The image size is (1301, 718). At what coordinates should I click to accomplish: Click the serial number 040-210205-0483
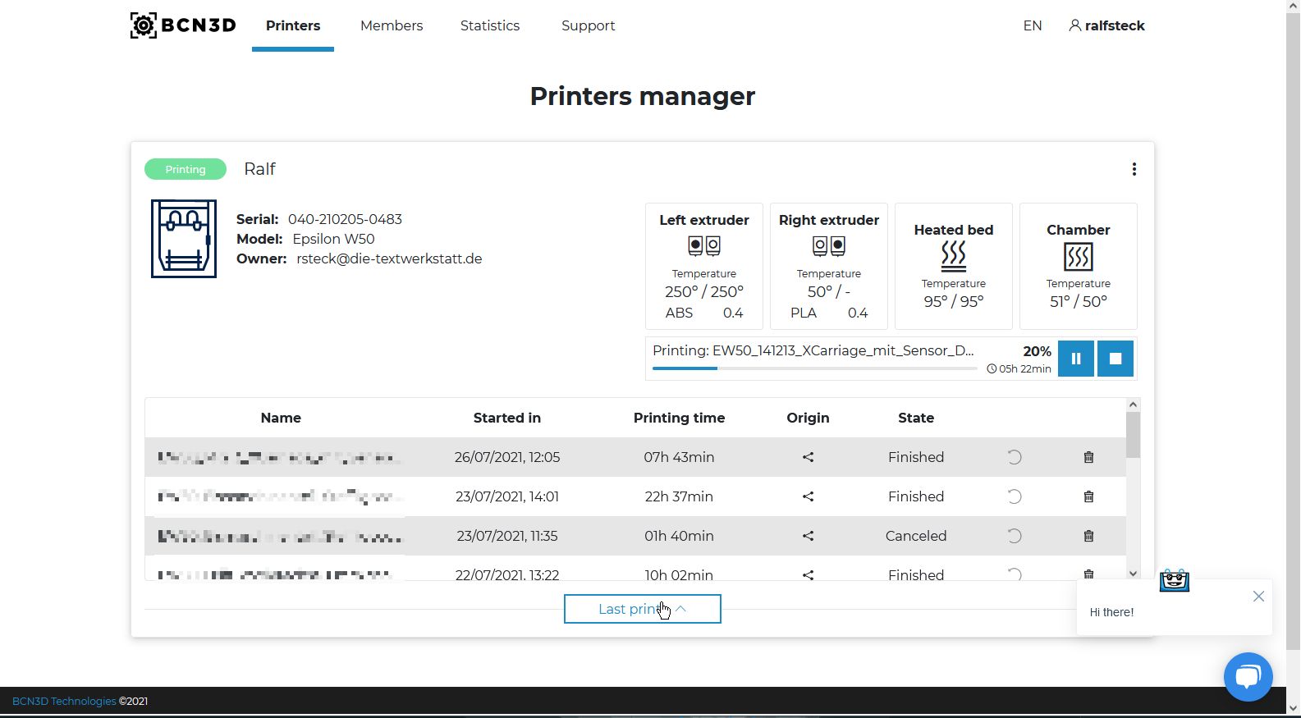click(x=345, y=219)
